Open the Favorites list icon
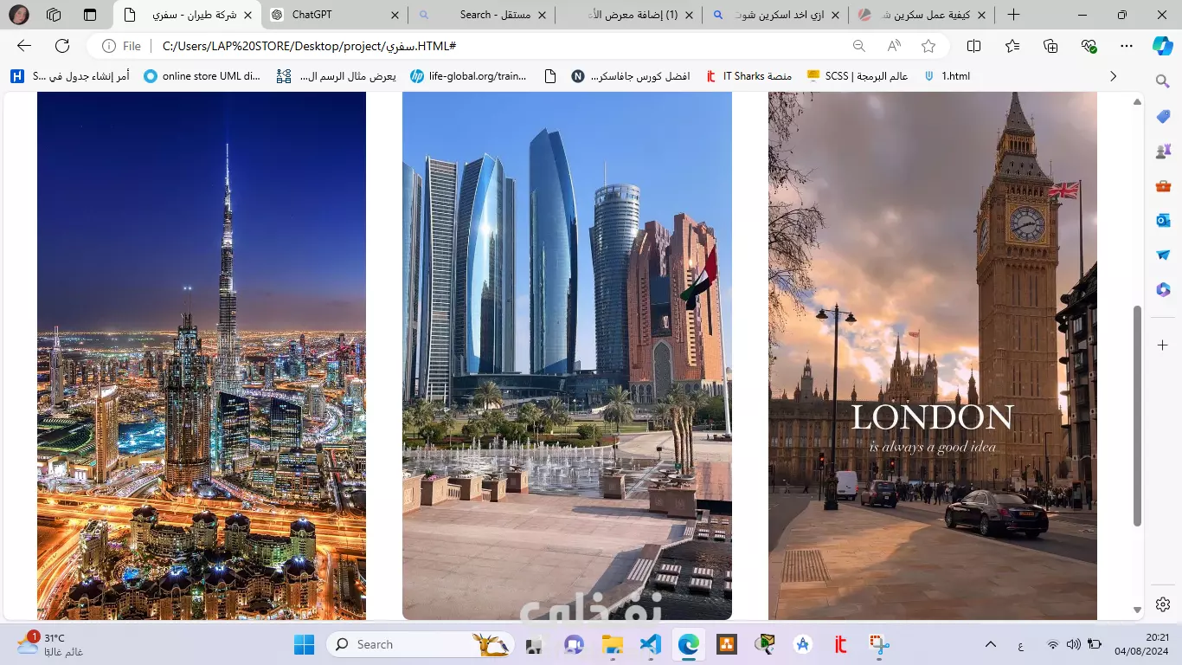The width and height of the screenshot is (1182, 665). (x=1012, y=46)
